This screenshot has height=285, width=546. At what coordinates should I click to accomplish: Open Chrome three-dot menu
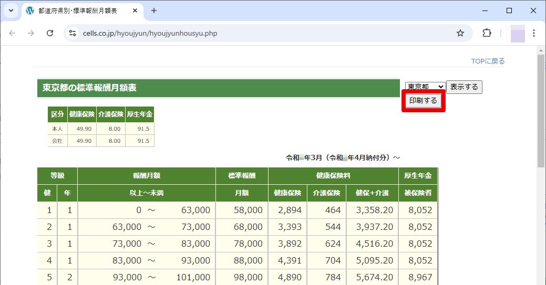(x=534, y=33)
